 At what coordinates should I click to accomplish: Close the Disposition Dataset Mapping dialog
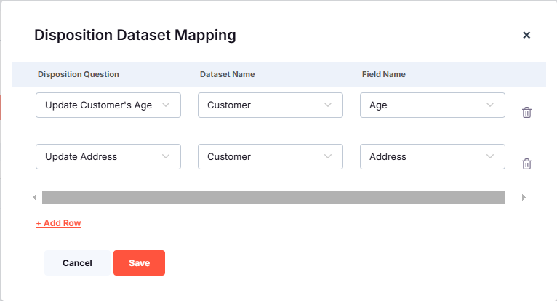coord(526,35)
